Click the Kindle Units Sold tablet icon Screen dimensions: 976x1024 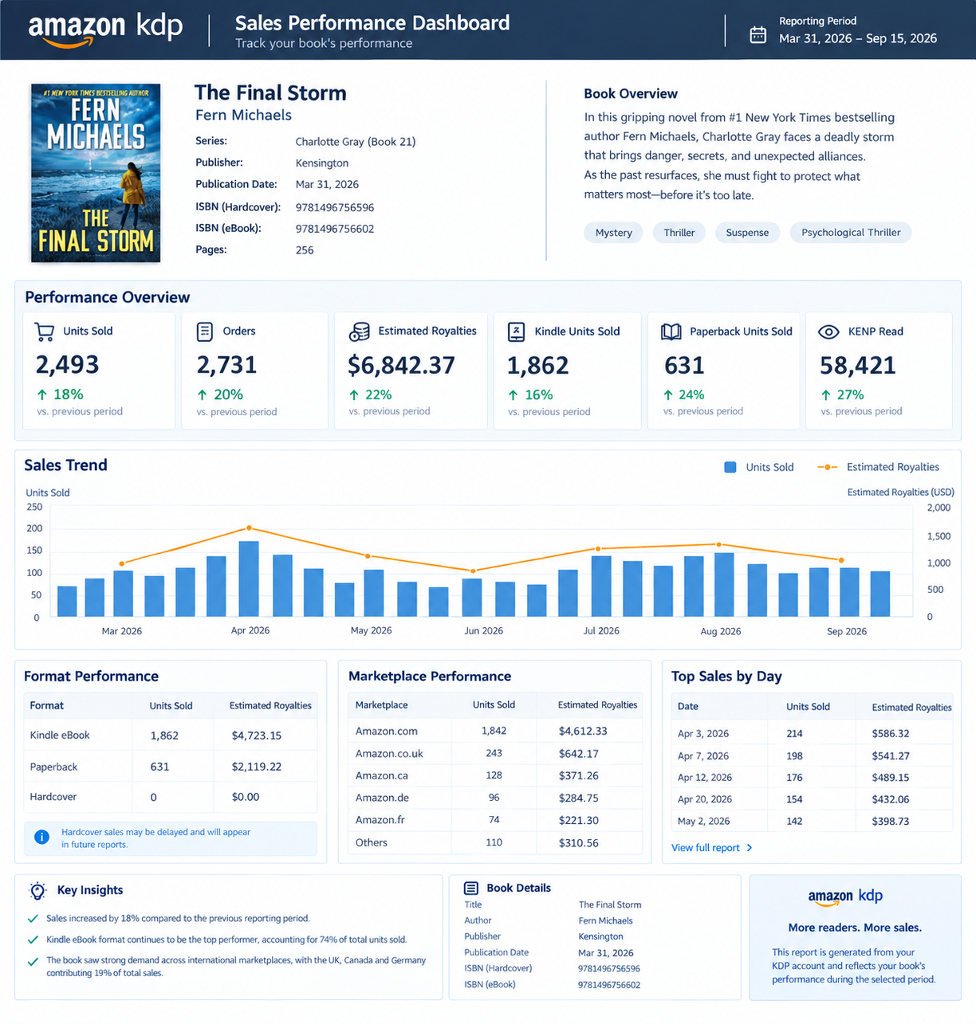(x=517, y=332)
